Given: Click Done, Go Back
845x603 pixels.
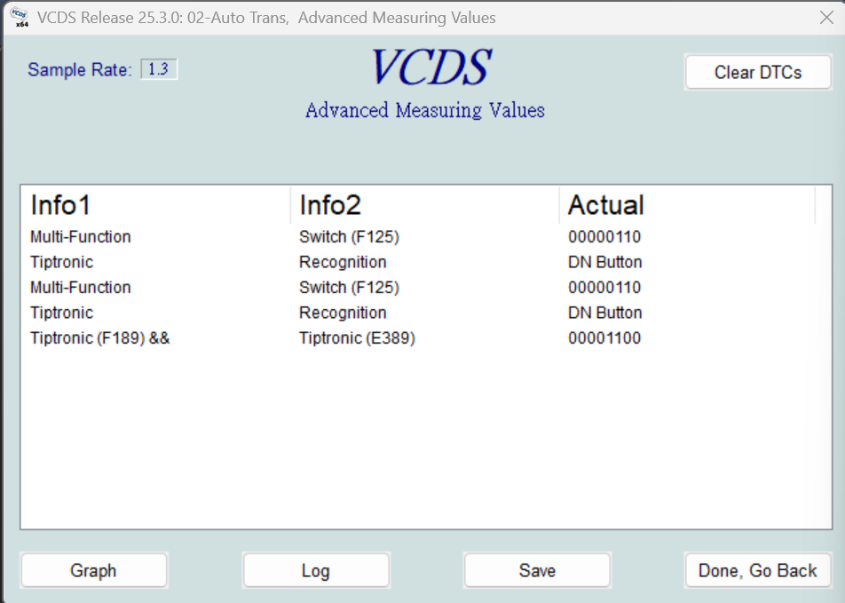Looking at the screenshot, I should click(x=758, y=570).
